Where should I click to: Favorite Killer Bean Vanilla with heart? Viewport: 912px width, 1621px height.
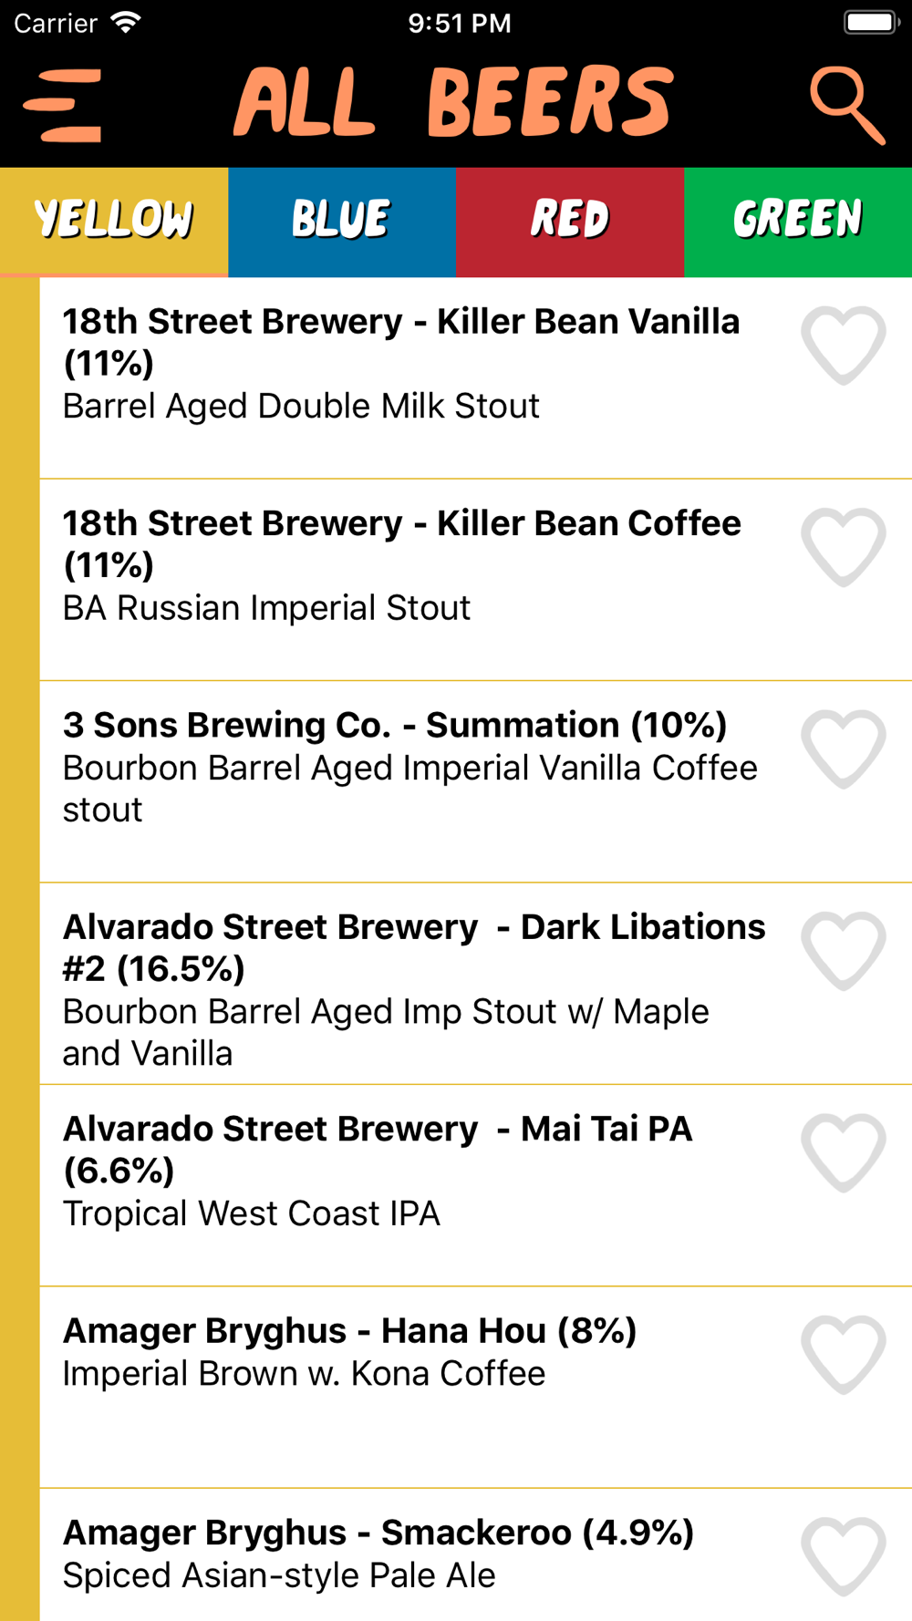(844, 346)
